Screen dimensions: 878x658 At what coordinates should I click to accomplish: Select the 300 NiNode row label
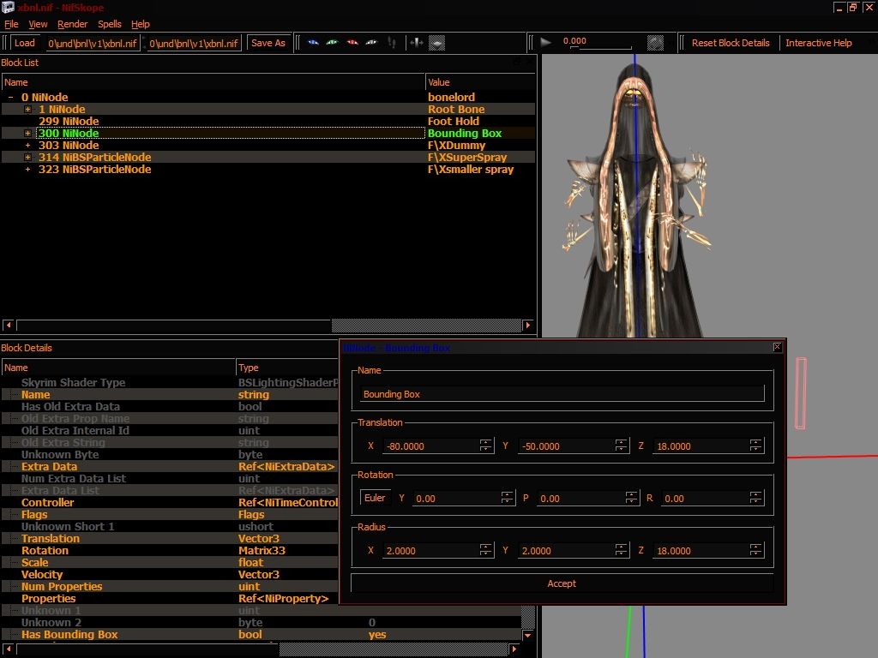pos(69,133)
